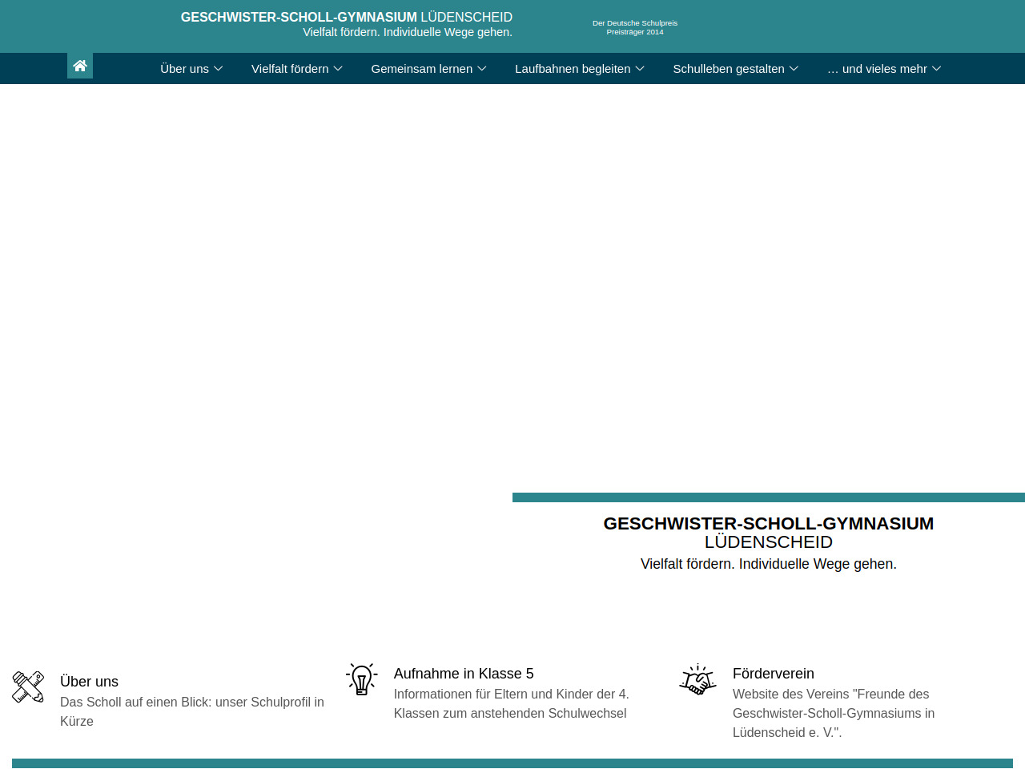
Task: Expand the Gemeinsam lernen chevron arrow
Action: (482, 69)
